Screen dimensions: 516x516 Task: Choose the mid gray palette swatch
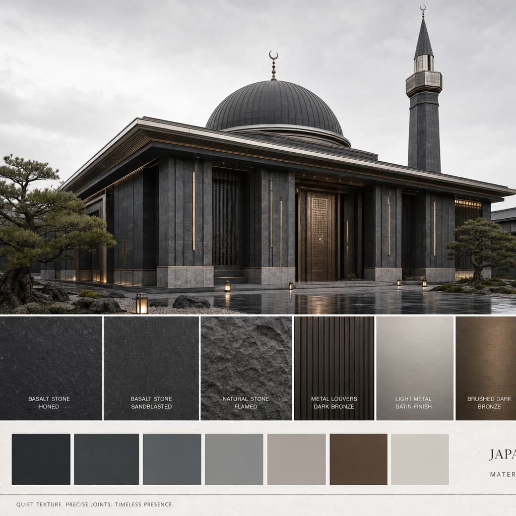(x=234, y=459)
